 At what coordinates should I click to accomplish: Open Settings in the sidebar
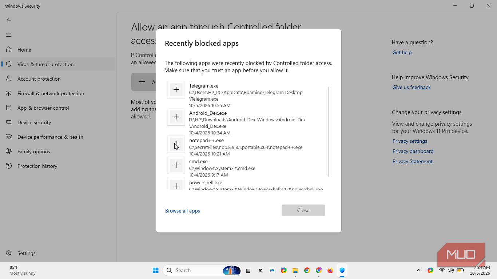(58, 253)
